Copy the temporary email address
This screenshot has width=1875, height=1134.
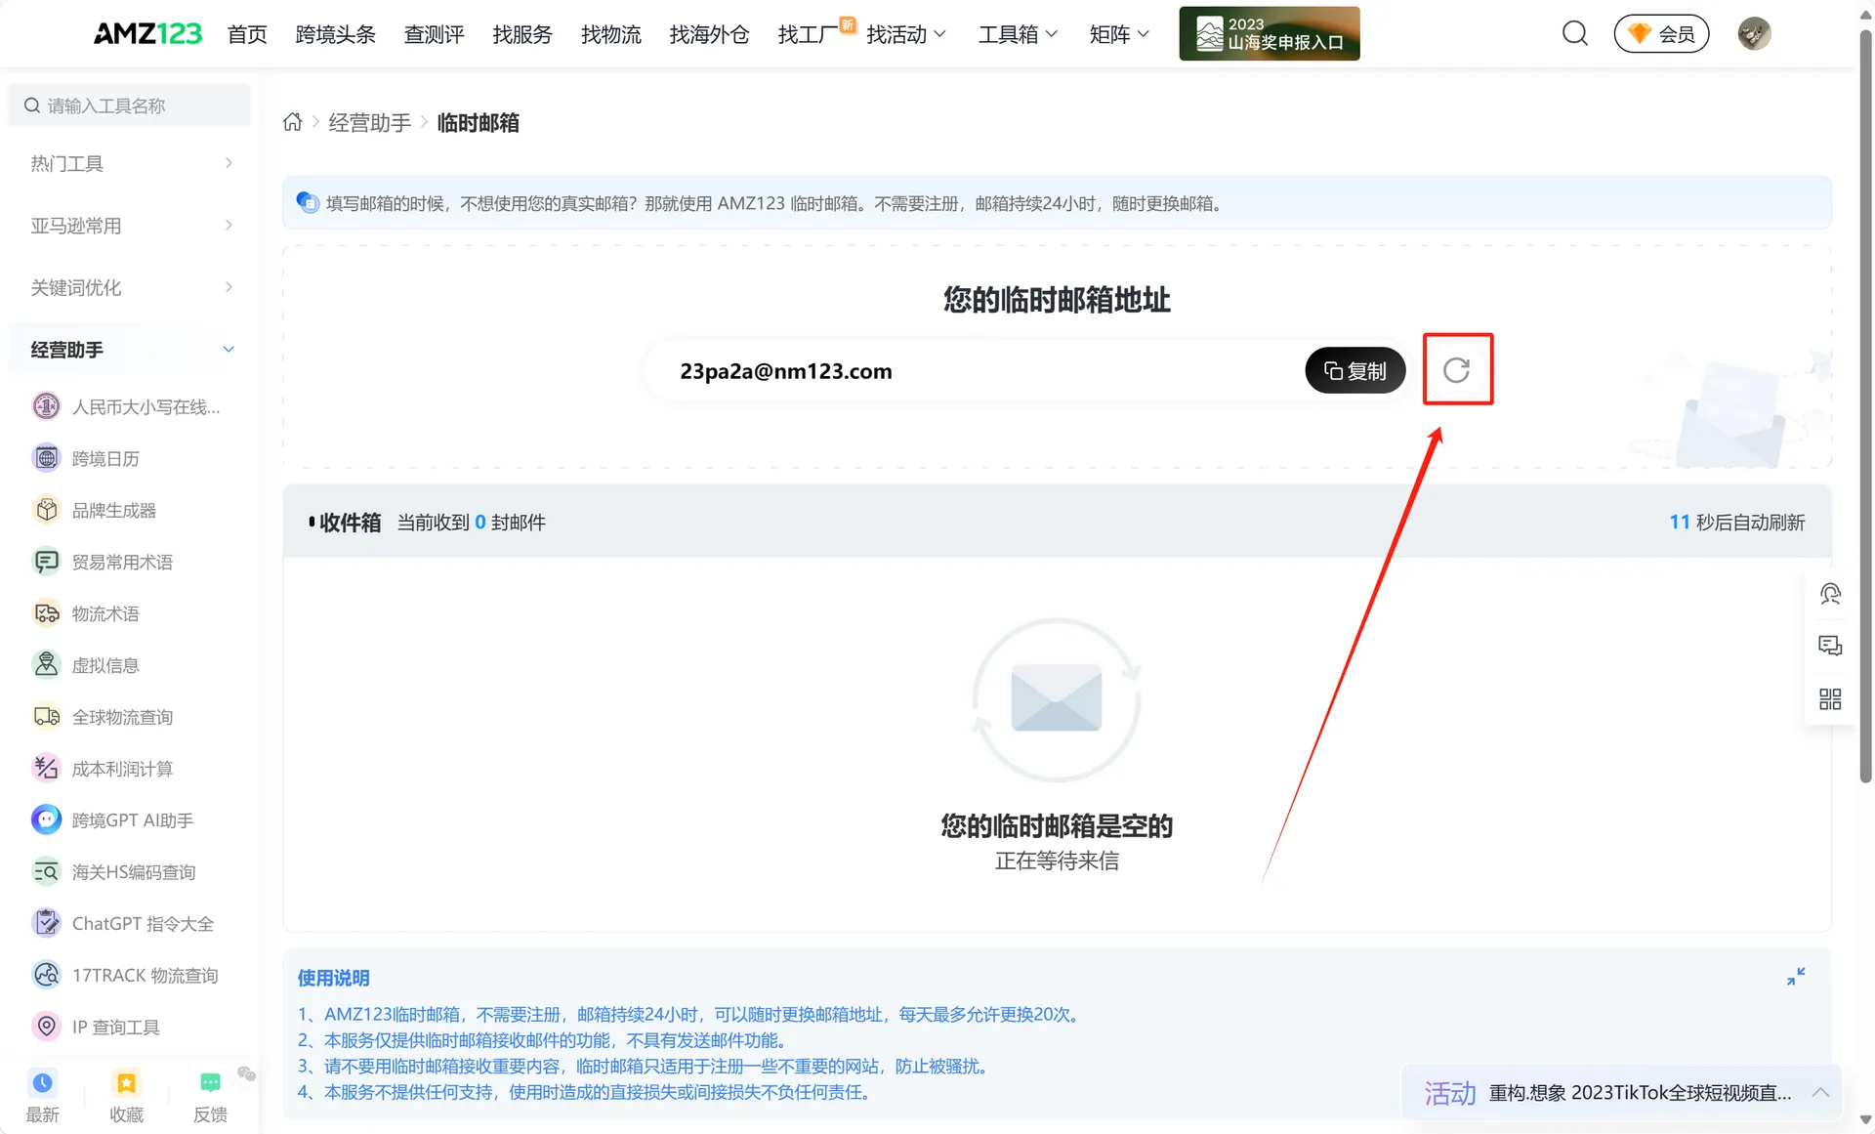[1354, 371]
